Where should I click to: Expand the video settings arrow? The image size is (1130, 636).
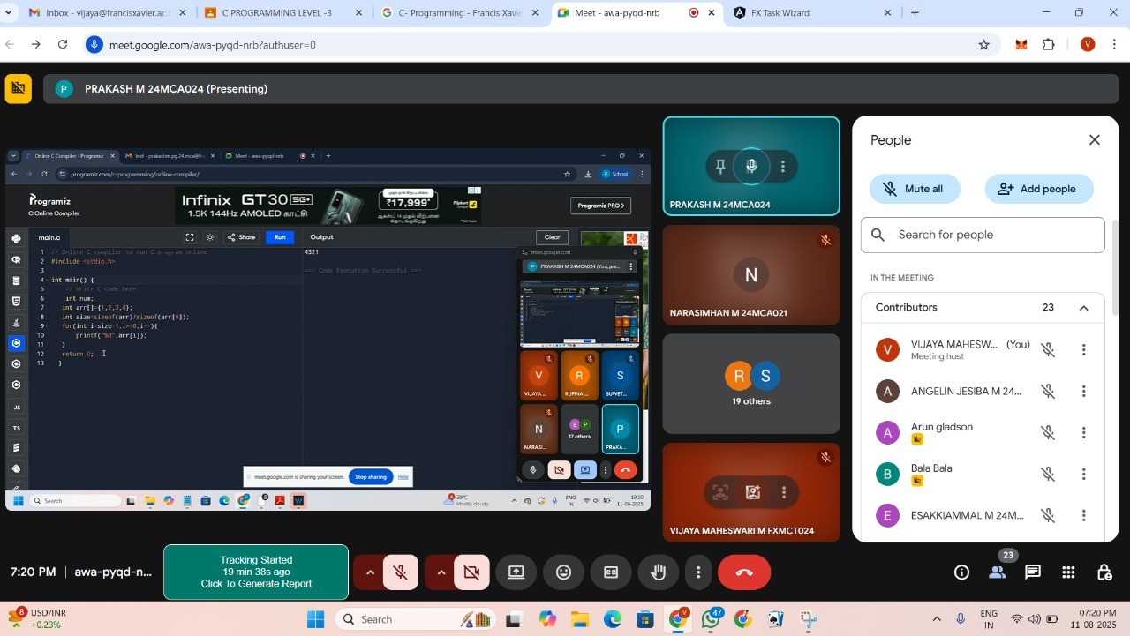point(441,572)
